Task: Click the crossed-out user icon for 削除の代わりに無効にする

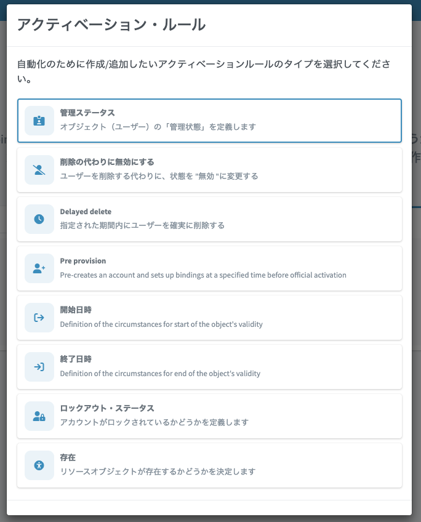Action: point(39,170)
